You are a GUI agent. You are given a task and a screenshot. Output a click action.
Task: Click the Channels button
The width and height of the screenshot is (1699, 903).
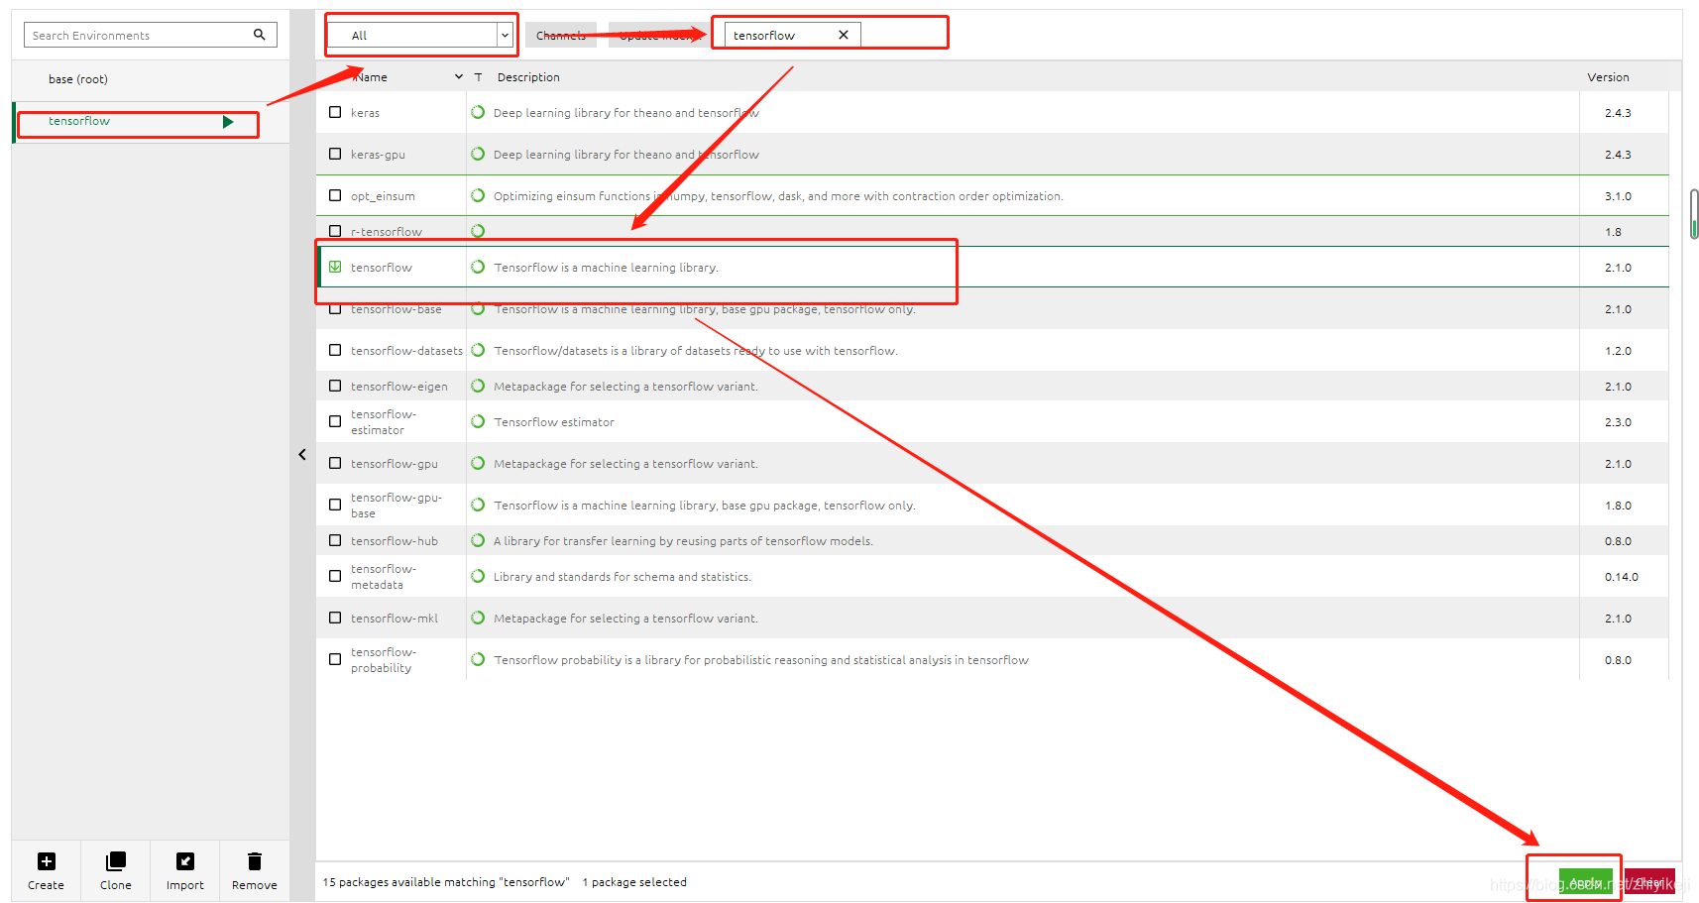pyautogui.click(x=561, y=35)
